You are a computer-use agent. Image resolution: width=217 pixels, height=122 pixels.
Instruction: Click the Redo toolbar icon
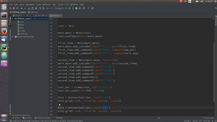[x=25, y=8]
